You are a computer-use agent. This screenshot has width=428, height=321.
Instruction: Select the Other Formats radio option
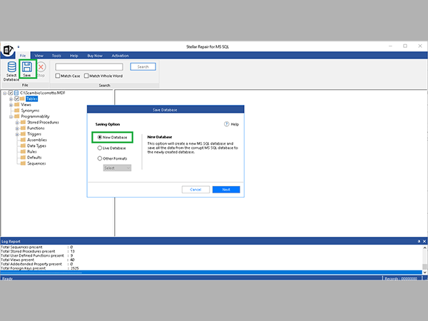(x=100, y=158)
